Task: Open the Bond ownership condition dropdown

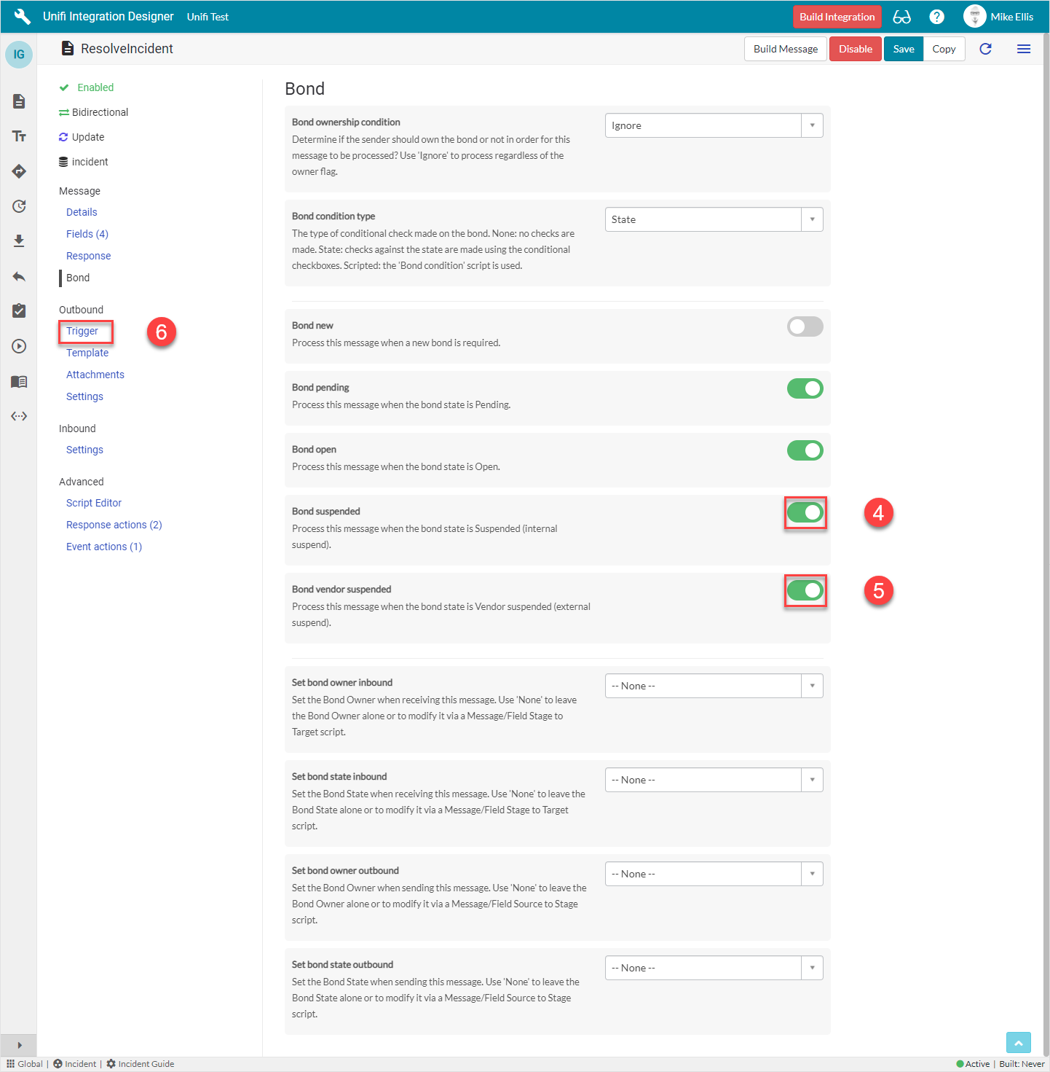Action: click(811, 125)
